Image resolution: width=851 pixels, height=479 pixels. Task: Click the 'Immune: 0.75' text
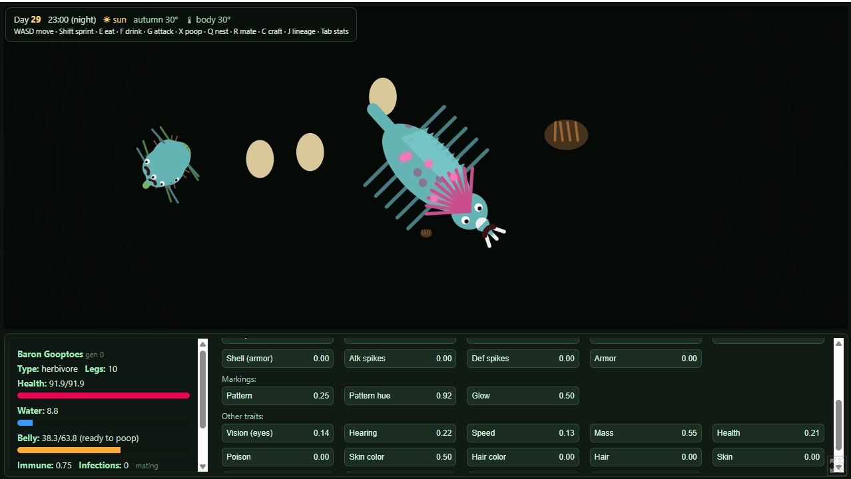pos(45,466)
